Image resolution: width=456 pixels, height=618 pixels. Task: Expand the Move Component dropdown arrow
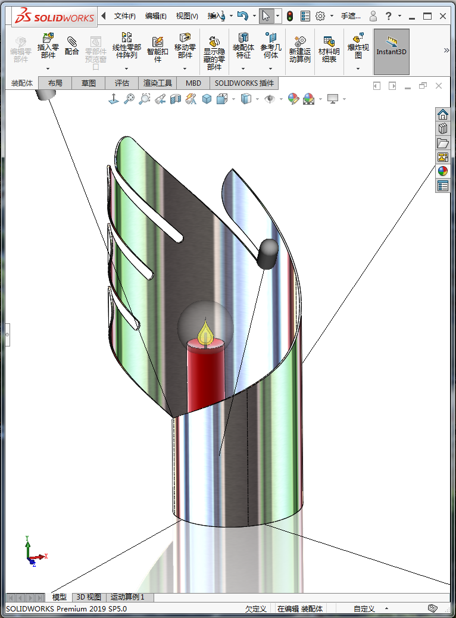(x=185, y=69)
